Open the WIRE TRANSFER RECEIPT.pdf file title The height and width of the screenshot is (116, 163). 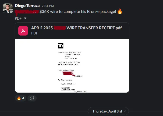click(x=76, y=28)
